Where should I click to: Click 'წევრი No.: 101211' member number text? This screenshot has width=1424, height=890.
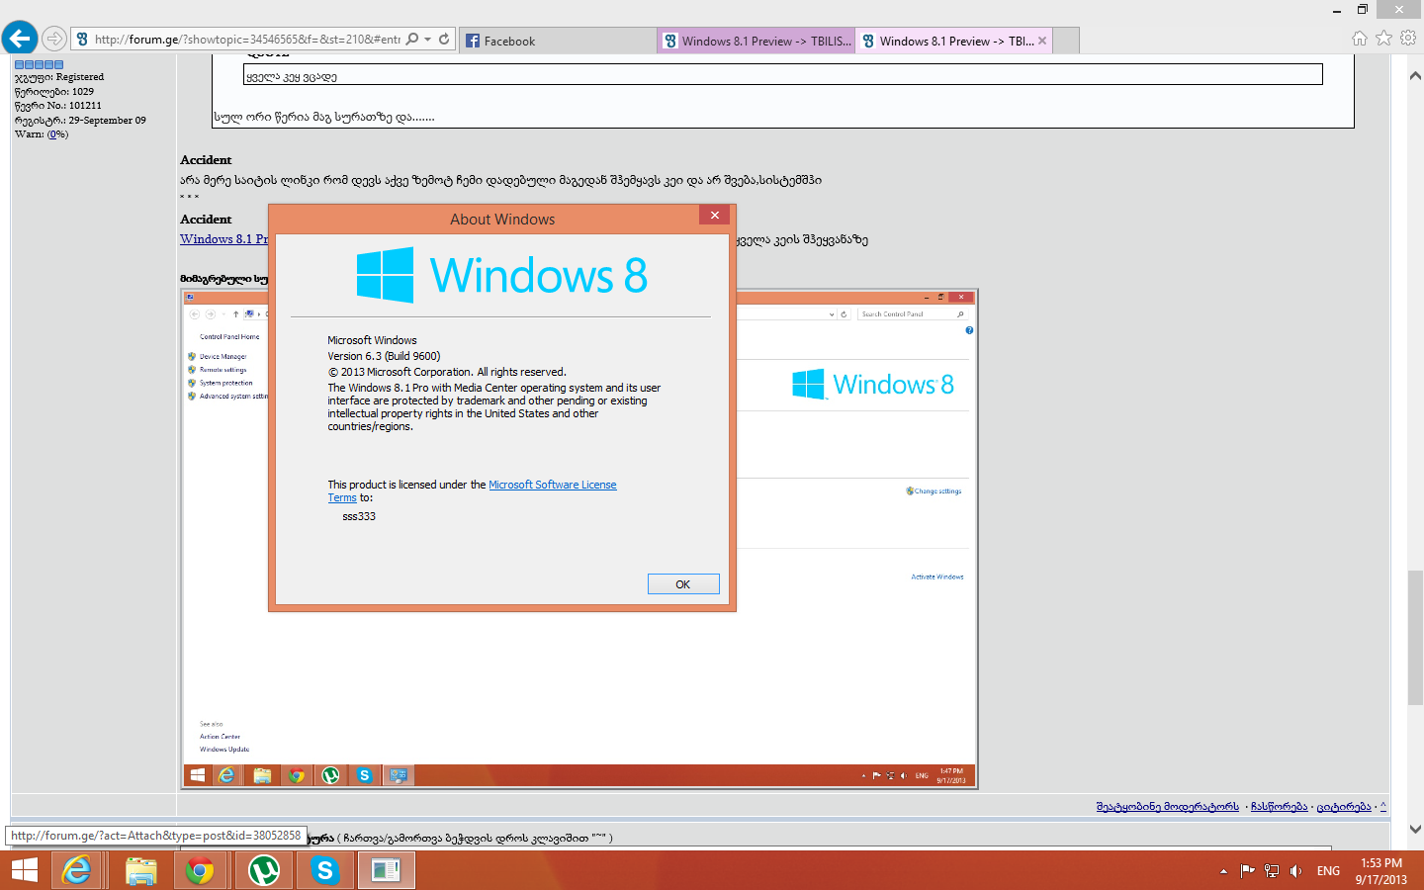click(x=57, y=106)
